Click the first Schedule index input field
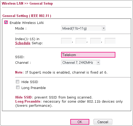This screenshot has width=133, height=126. pos(66,41)
